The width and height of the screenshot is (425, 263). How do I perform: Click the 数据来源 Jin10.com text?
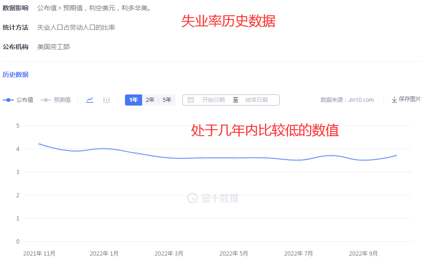[347, 100]
